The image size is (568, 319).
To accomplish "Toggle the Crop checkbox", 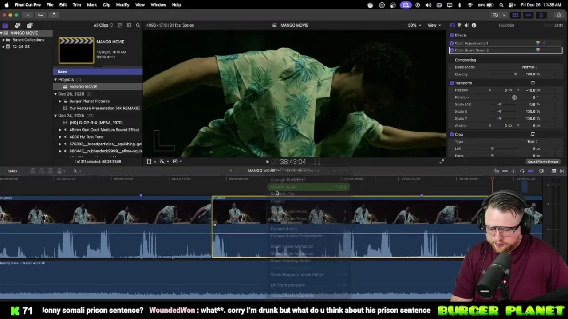I will 452,134.
